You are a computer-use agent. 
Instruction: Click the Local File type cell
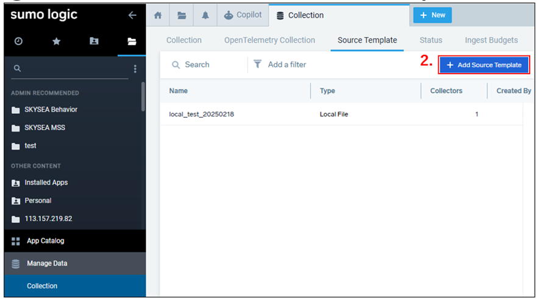(x=334, y=114)
